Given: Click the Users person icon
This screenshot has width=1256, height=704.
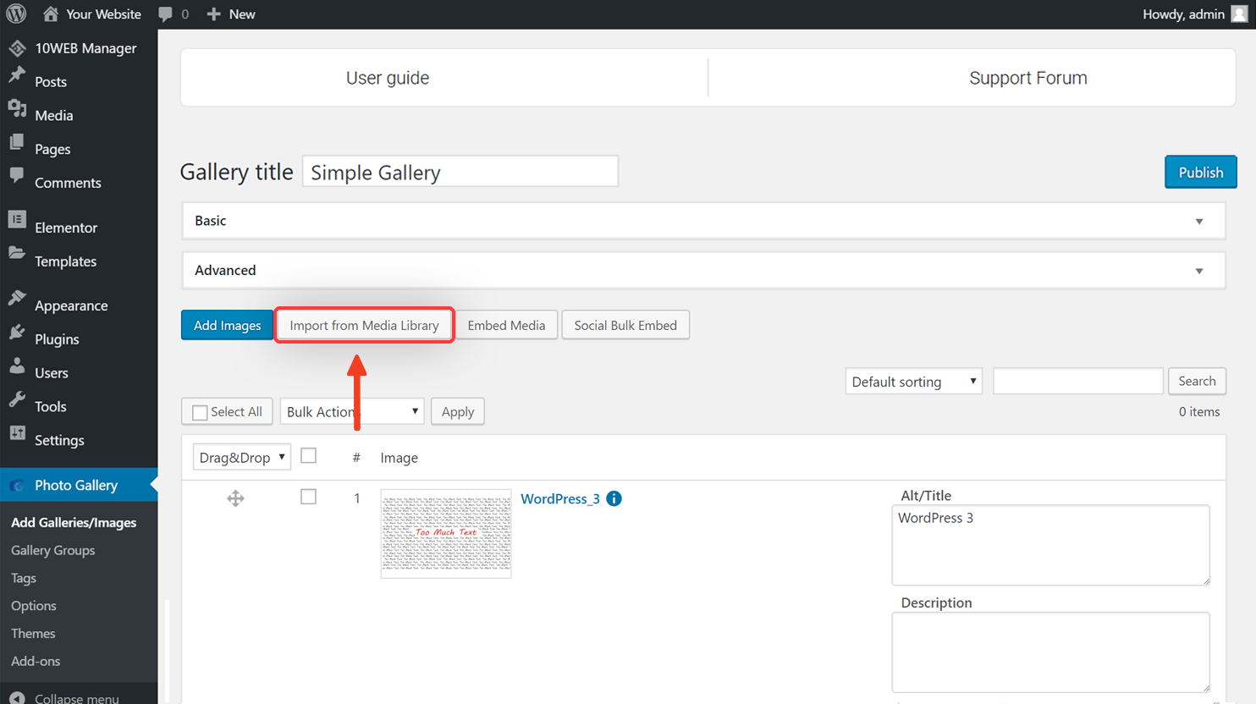Looking at the screenshot, I should (x=17, y=366).
